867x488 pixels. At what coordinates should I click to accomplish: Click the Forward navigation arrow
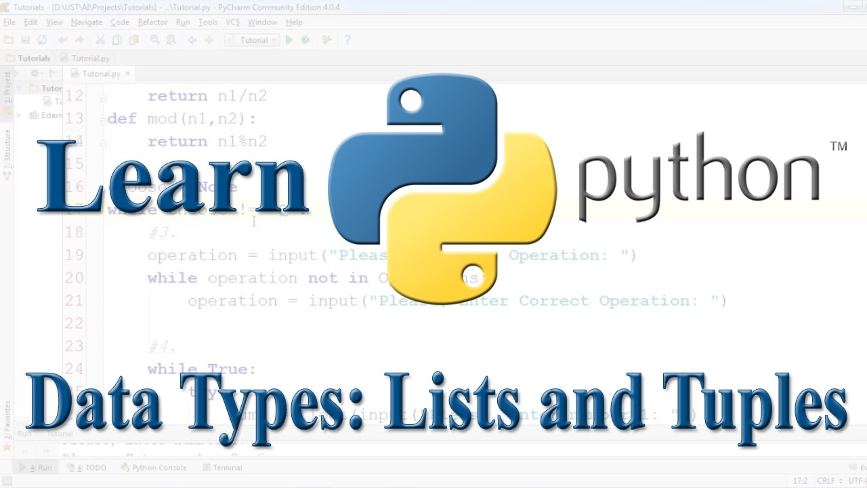pos(209,40)
